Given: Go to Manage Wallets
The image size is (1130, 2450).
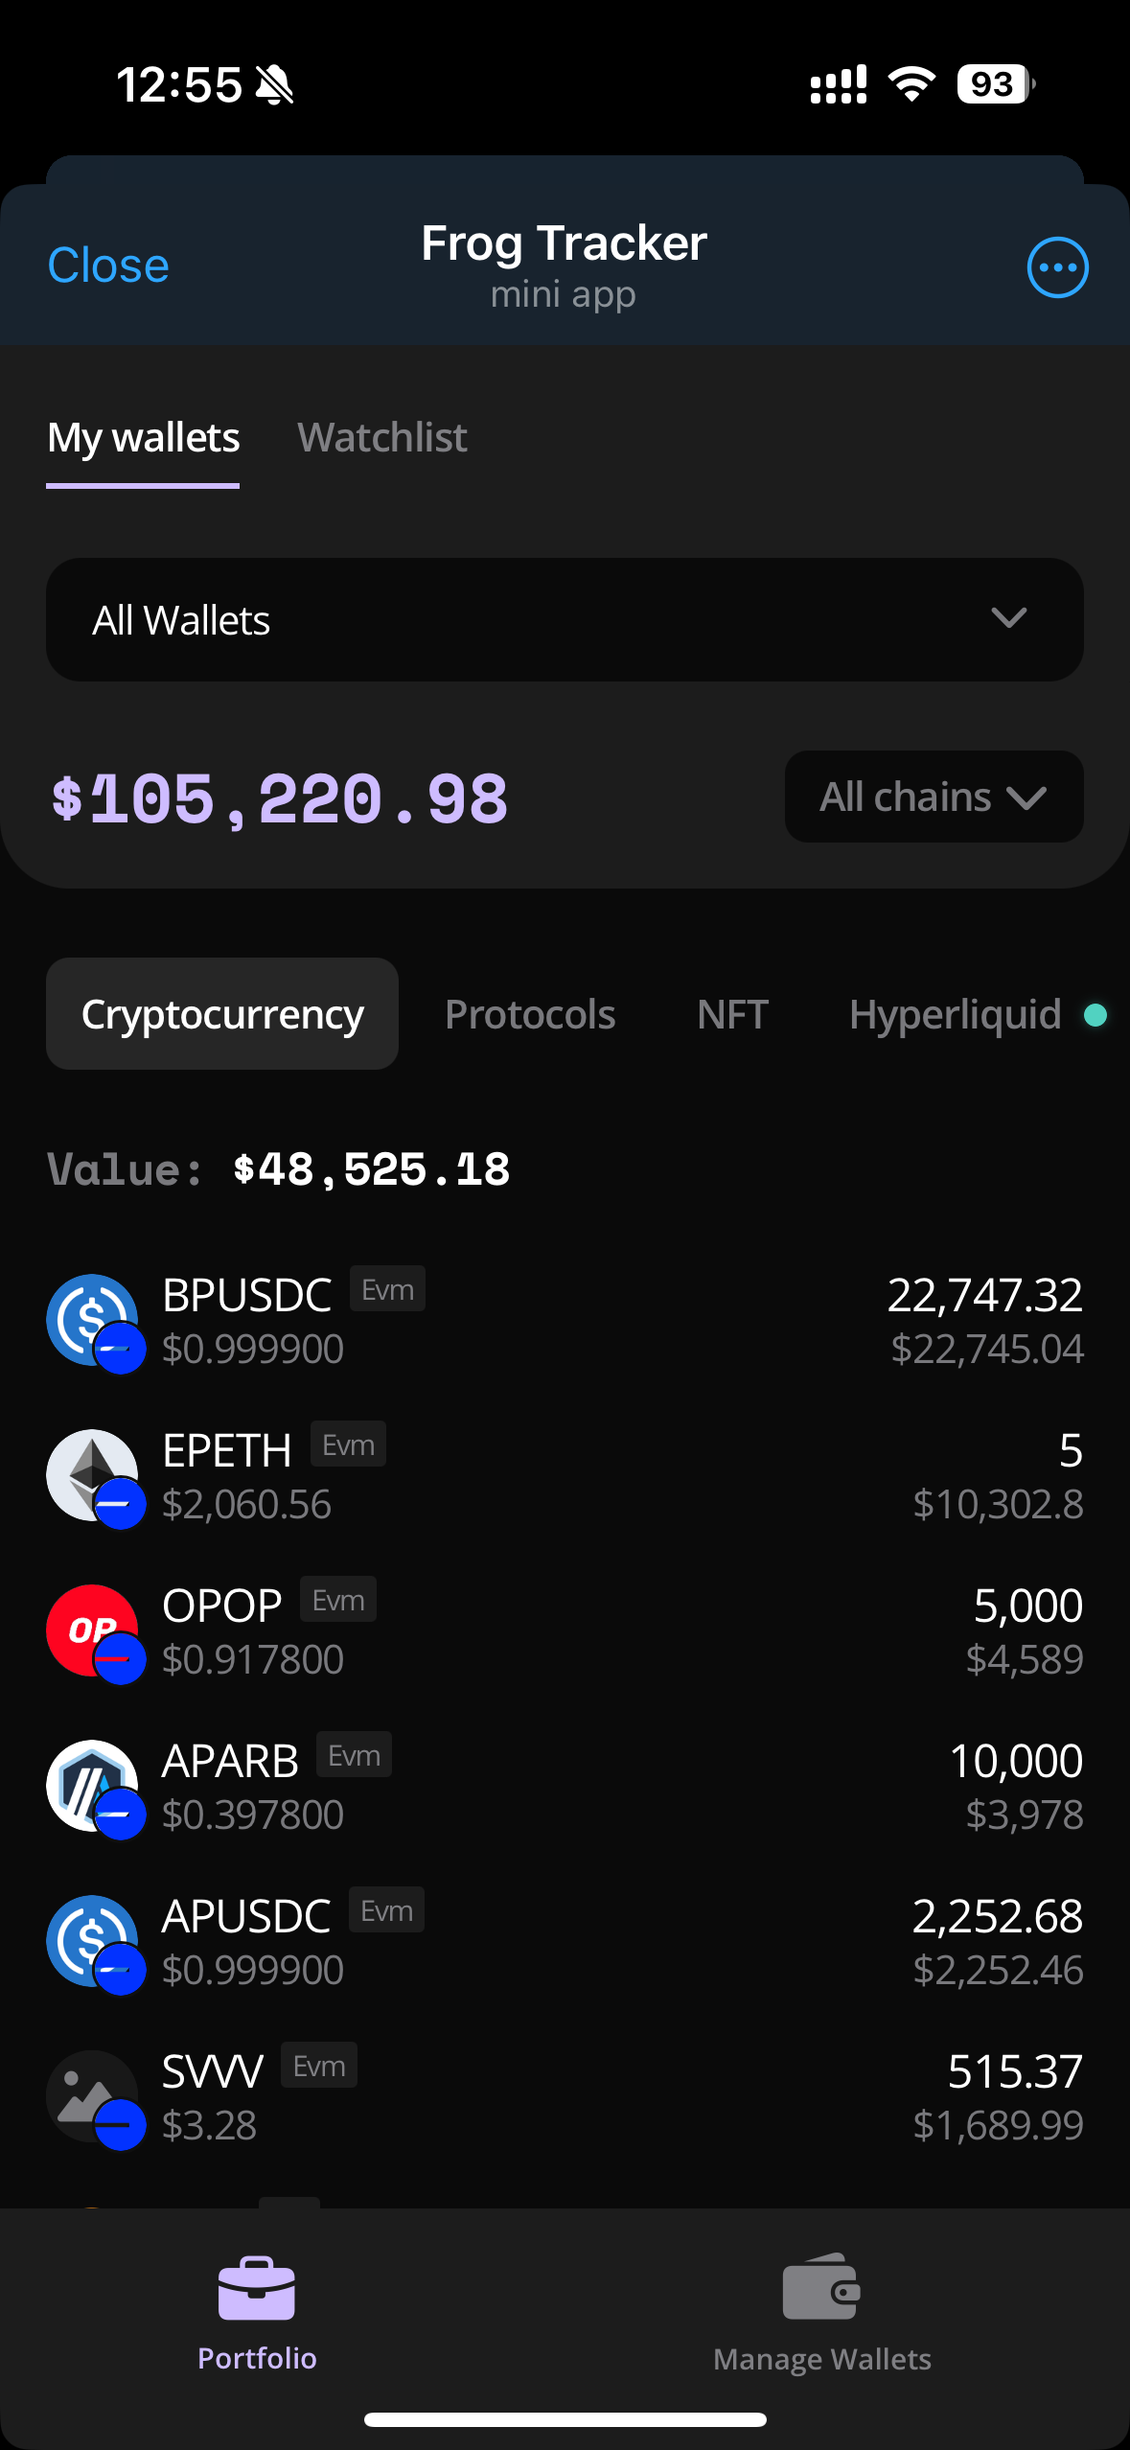Looking at the screenshot, I should tap(821, 2310).
